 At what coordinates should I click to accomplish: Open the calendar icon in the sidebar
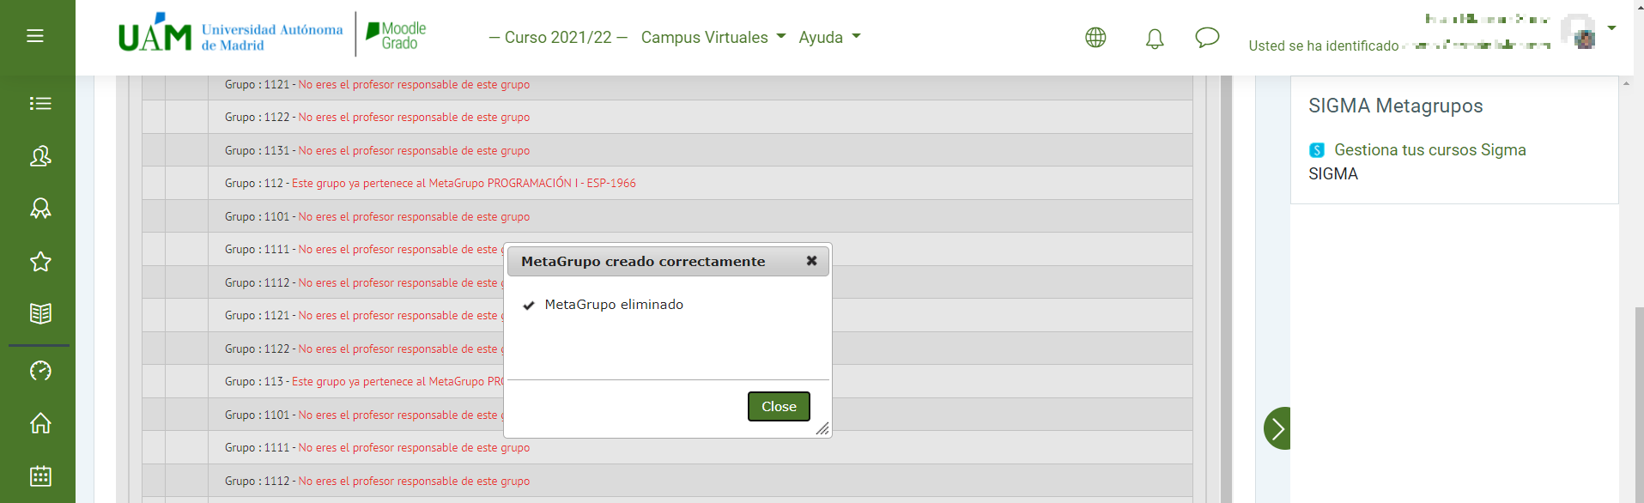(40, 476)
